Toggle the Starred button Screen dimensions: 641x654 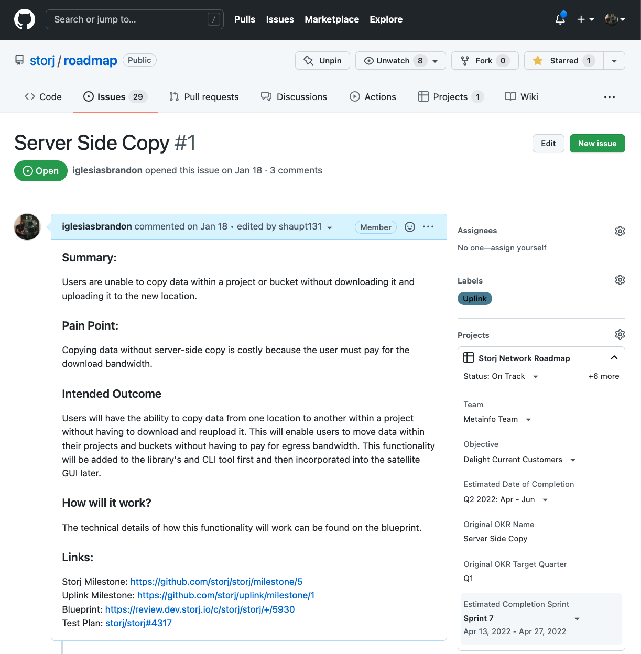click(564, 61)
